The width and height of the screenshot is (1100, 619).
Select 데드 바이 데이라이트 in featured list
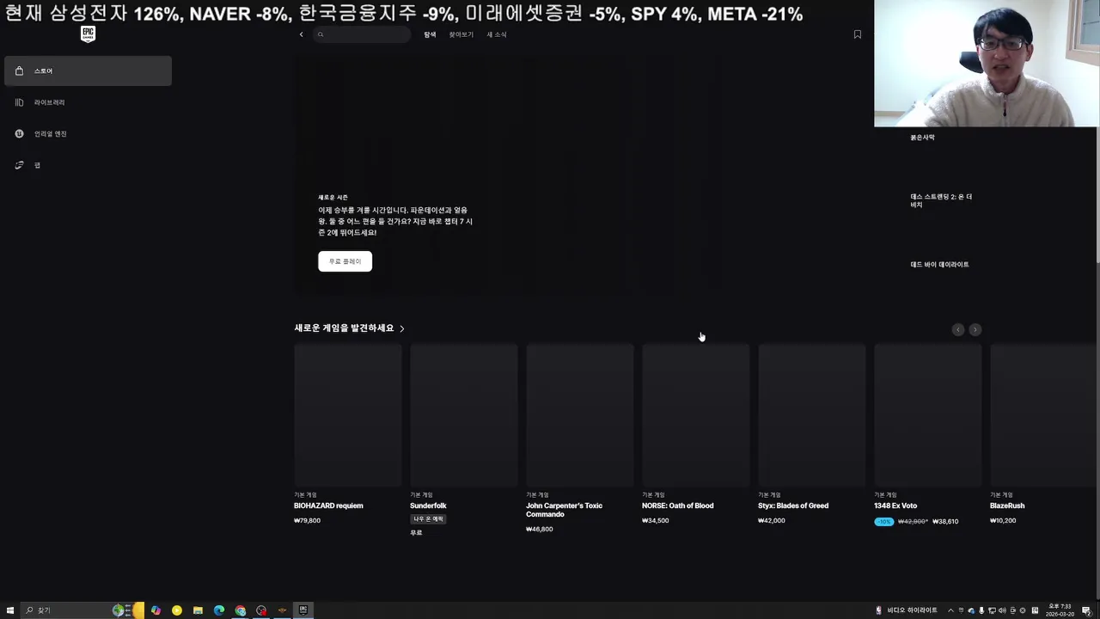click(x=939, y=265)
